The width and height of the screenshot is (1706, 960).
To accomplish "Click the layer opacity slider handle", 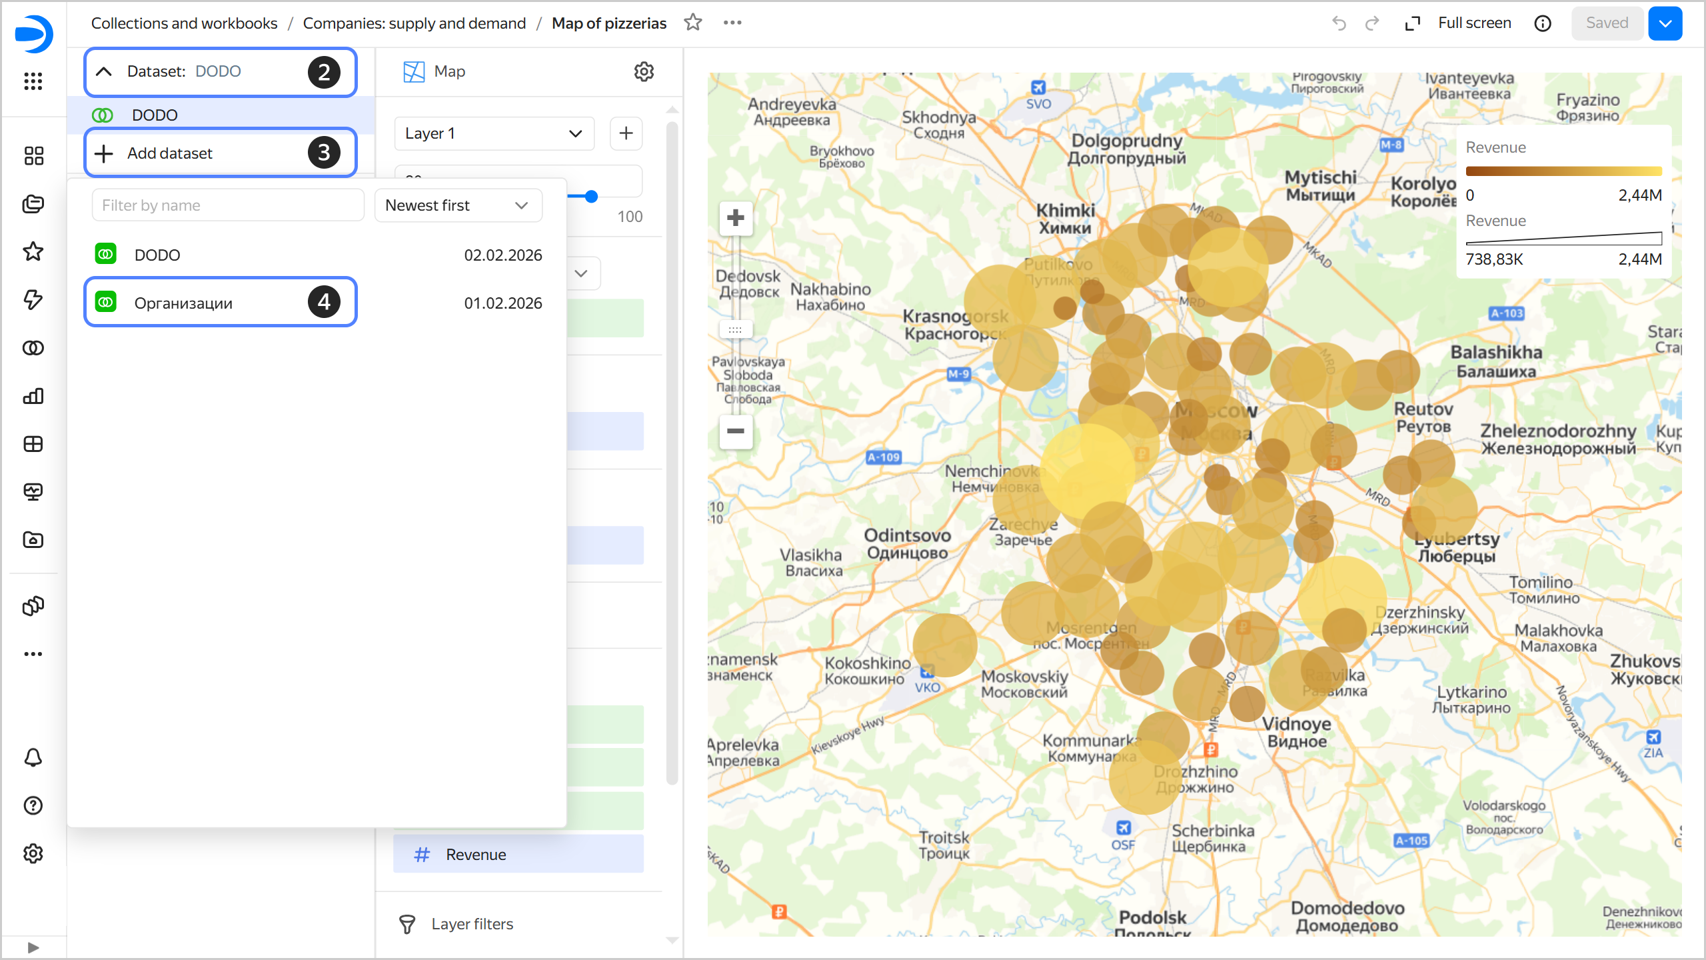I will (x=591, y=196).
